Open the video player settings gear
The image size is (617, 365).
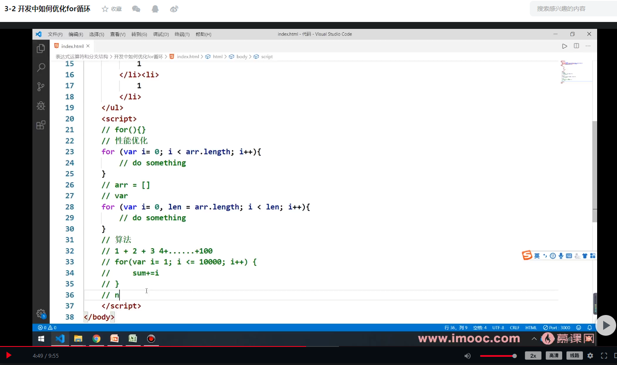pyautogui.click(x=590, y=356)
